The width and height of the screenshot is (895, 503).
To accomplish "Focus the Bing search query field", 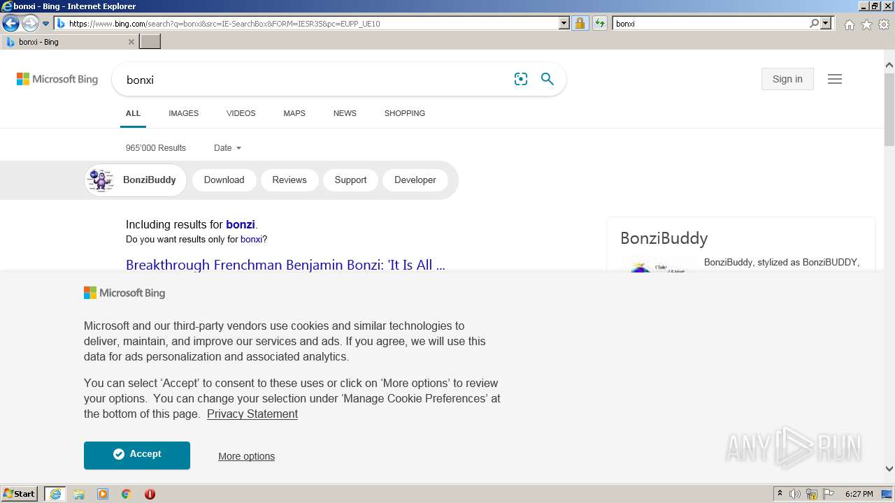I will click(x=315, y=80).
